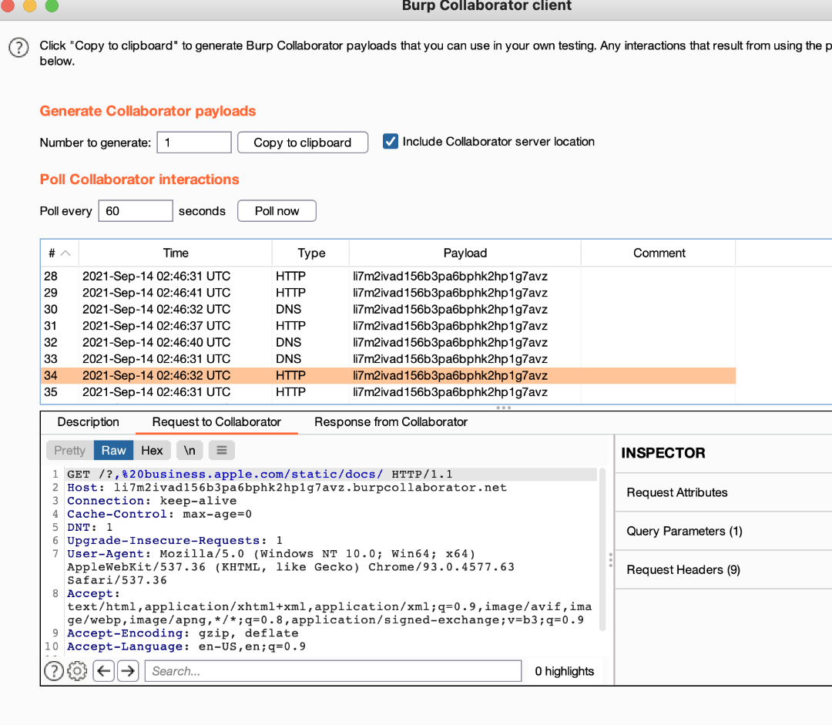832x725 pixels.
Task: Click the Search input box
Action: pos(334,671)
